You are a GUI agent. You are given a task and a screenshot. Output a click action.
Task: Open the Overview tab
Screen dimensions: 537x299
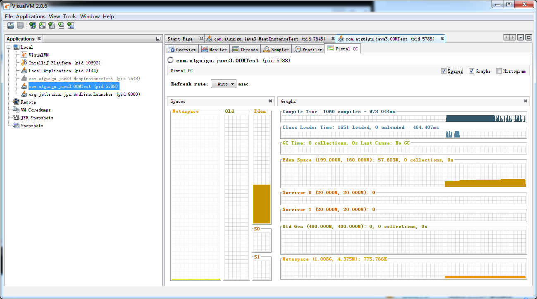coord(181,49)
